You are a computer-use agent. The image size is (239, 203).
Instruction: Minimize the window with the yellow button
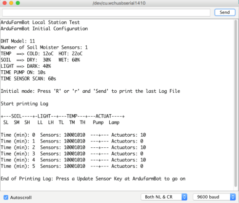tap(11, 3)
